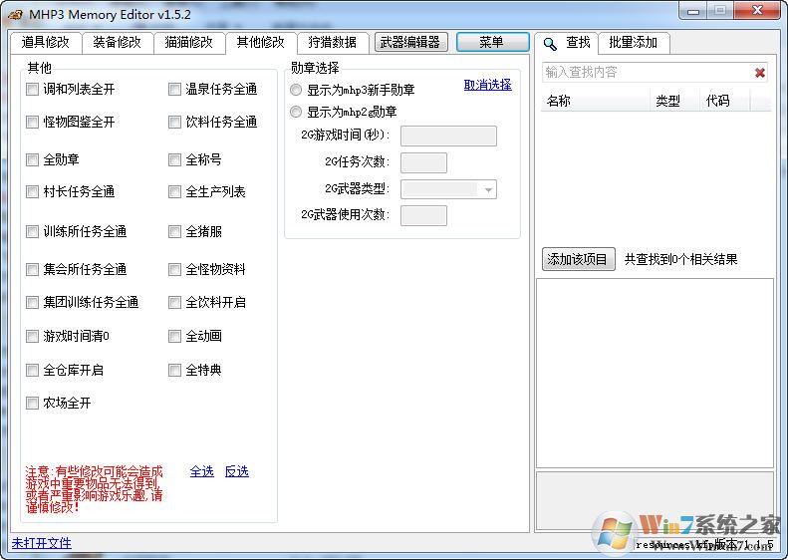Check the 全称号 option
This screenshot has width=788, height=560.
tap(174, 159)
